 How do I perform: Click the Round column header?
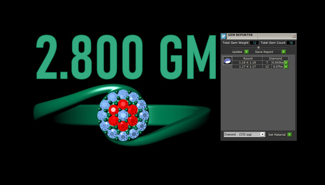(247, 58)
